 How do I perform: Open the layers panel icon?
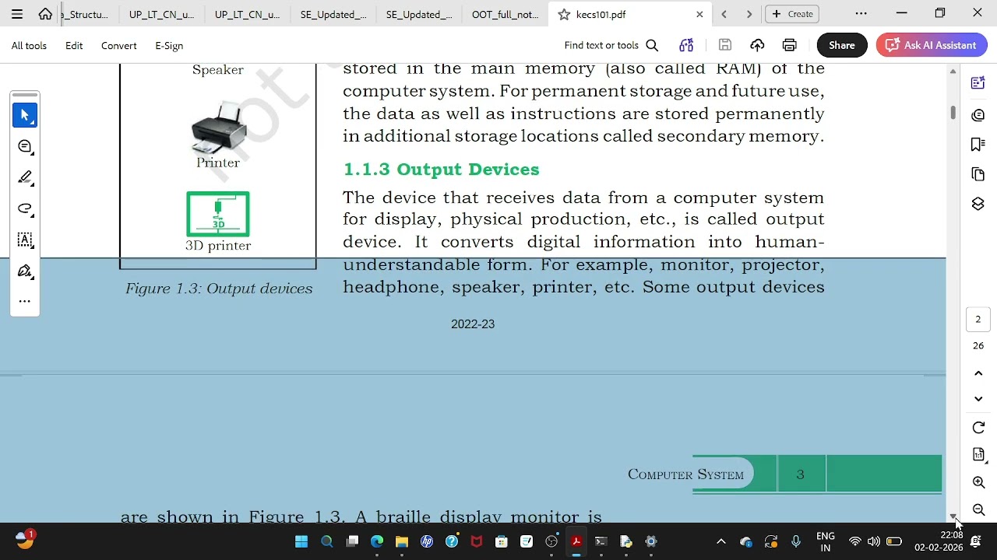click(x=978, y=204)
